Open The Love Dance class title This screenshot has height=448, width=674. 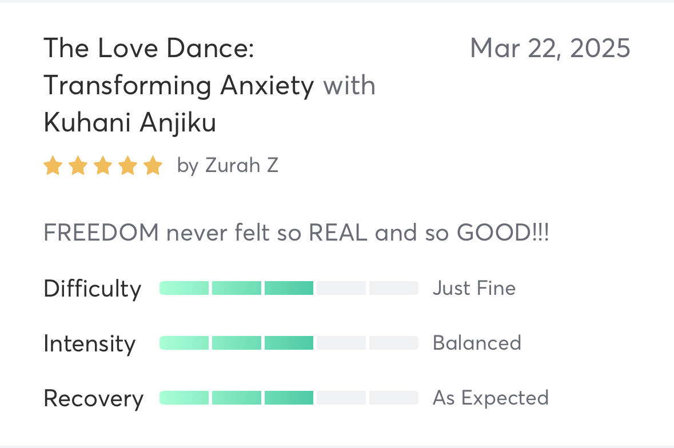point(178,67)
